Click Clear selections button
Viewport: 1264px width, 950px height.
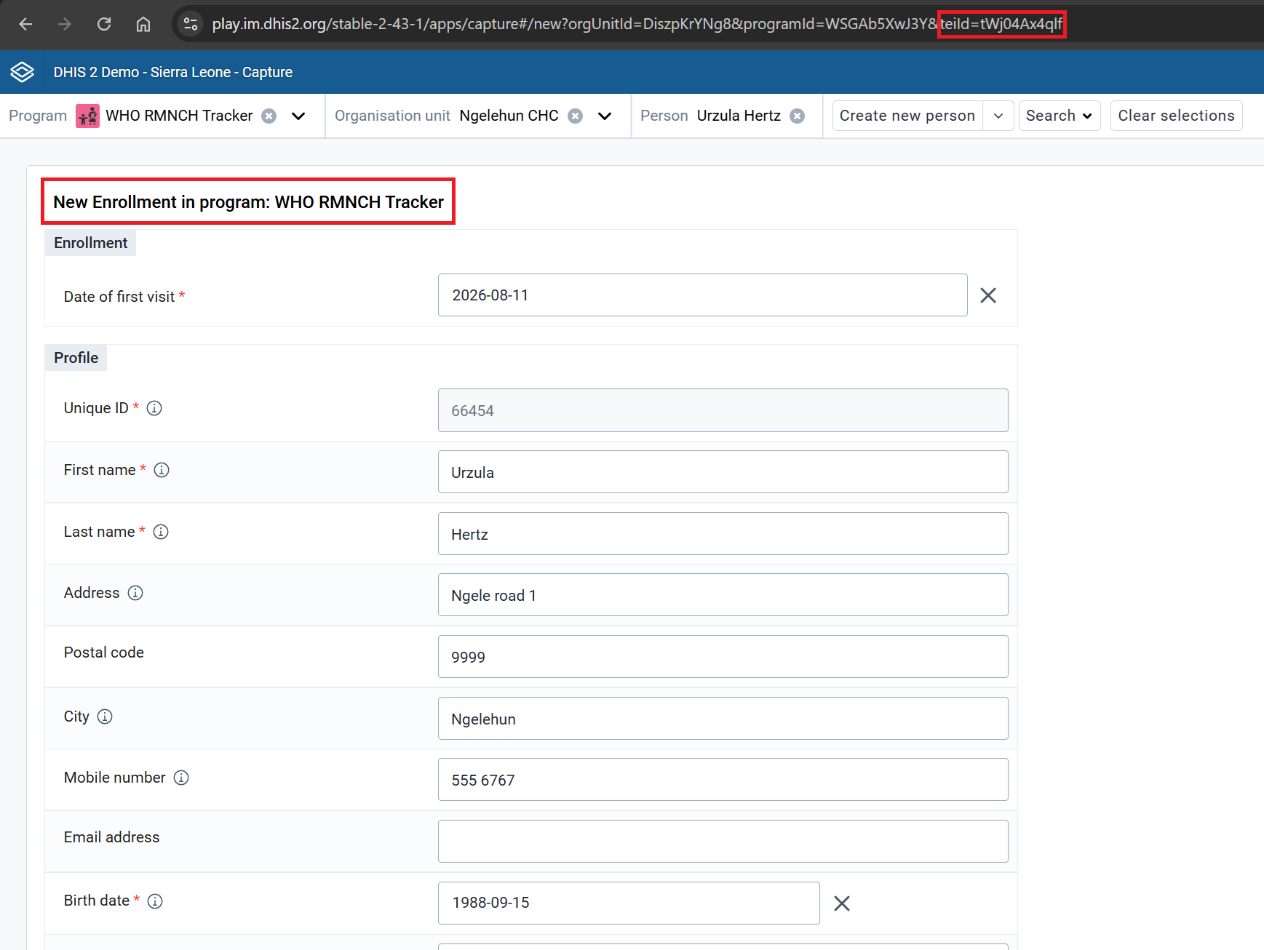click(1176, 116)
